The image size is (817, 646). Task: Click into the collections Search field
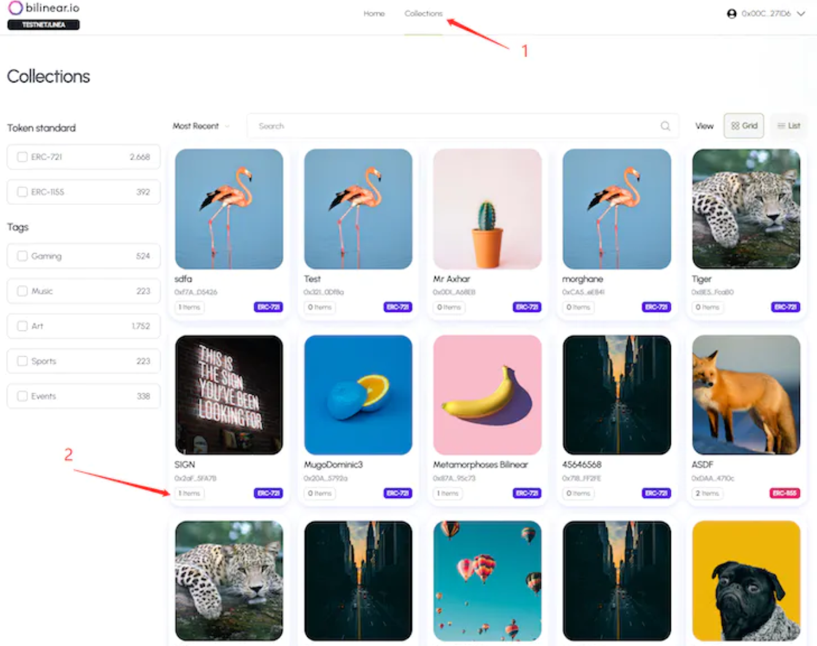click(463, 126)
